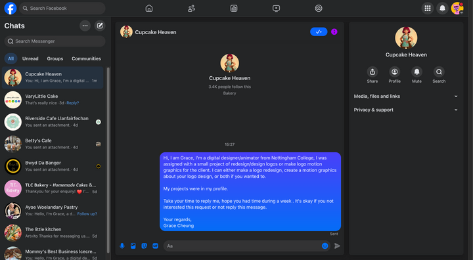Switch to the Unread tab
Viewport: 473px width, 260px height.
[30, 58]
